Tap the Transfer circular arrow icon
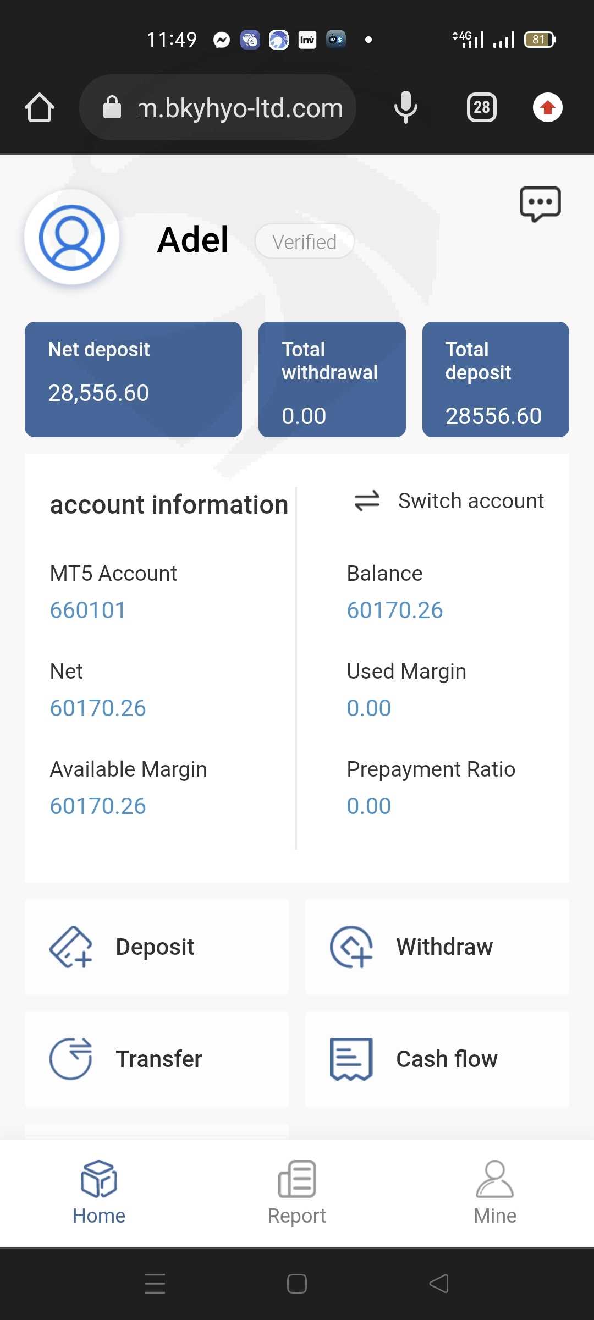Viewport: 594px width, 1320px height. 71,1059
